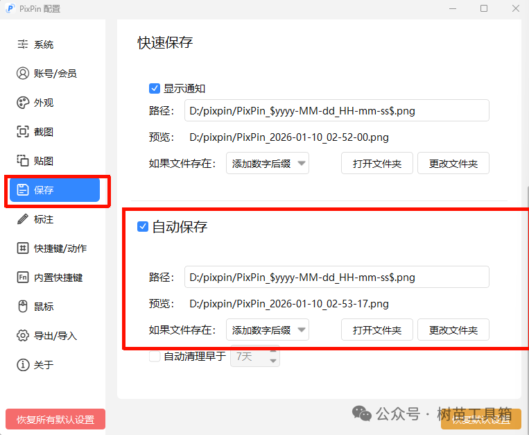Click the 账号/会员 user avatar icon
The width and height of the screenshot is (529, 435).
tap(23, 74)
